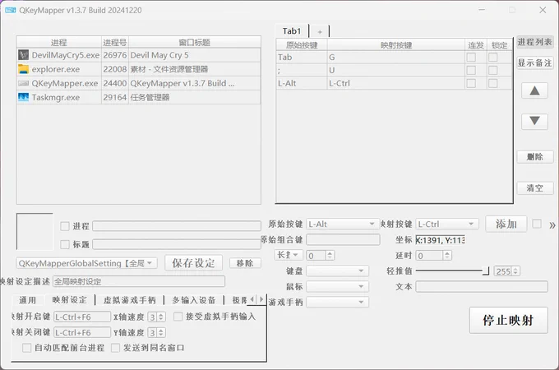Screen dimensions: 559x370
Task: Enable 自动匹配前台进程 checkbox
Action: 27,348
